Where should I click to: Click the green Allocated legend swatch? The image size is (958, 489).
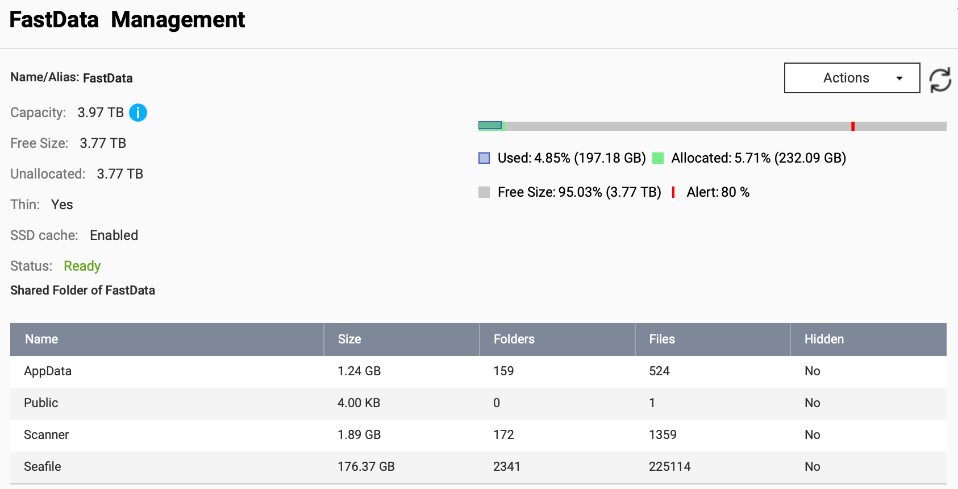pos(658,158)
